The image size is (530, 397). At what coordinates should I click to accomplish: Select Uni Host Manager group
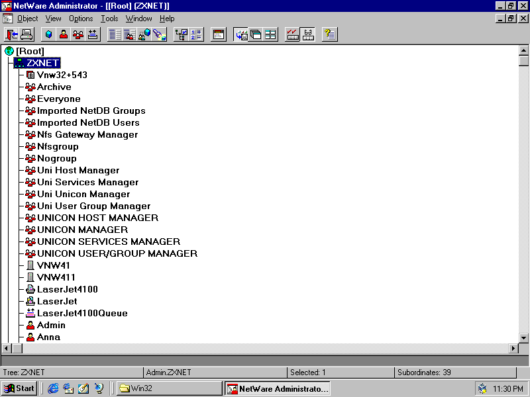pos(78,171)
